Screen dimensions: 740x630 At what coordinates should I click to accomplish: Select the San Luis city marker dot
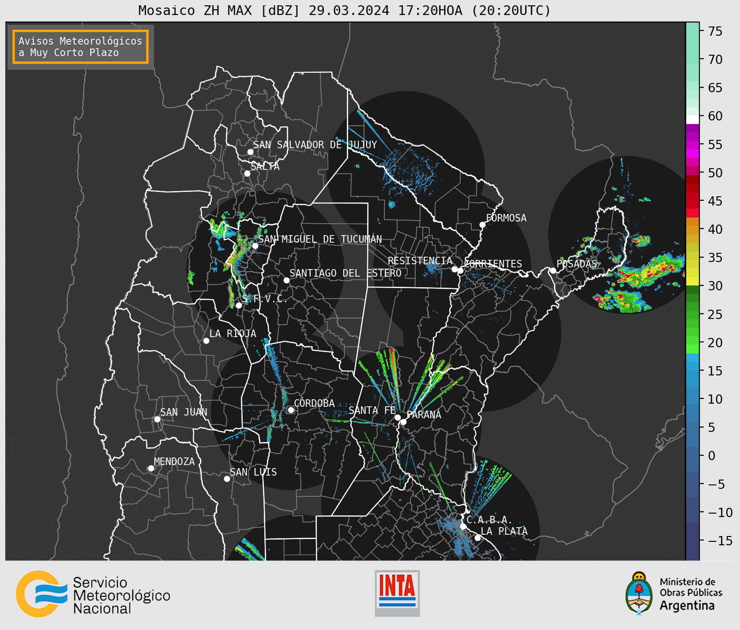click(227, 479)
